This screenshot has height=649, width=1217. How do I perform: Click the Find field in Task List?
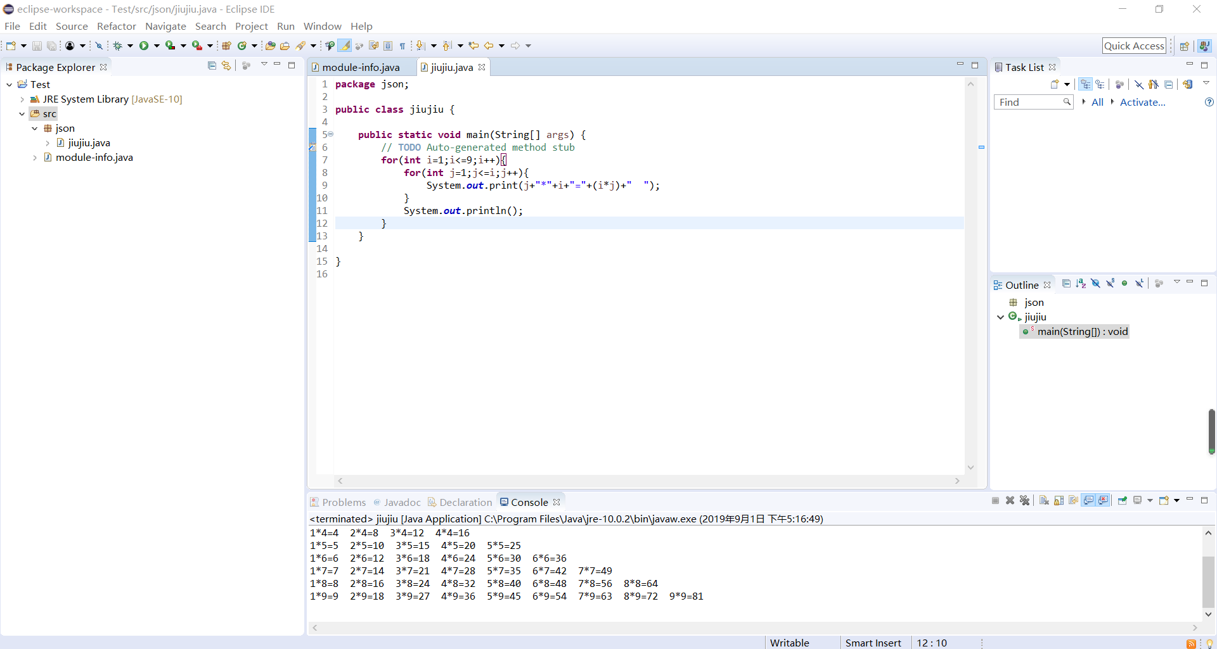tap(1028, 102)
